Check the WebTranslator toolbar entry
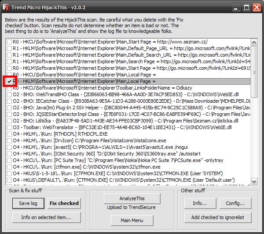This screenshot has height=234, width=264. pos(9,127)
